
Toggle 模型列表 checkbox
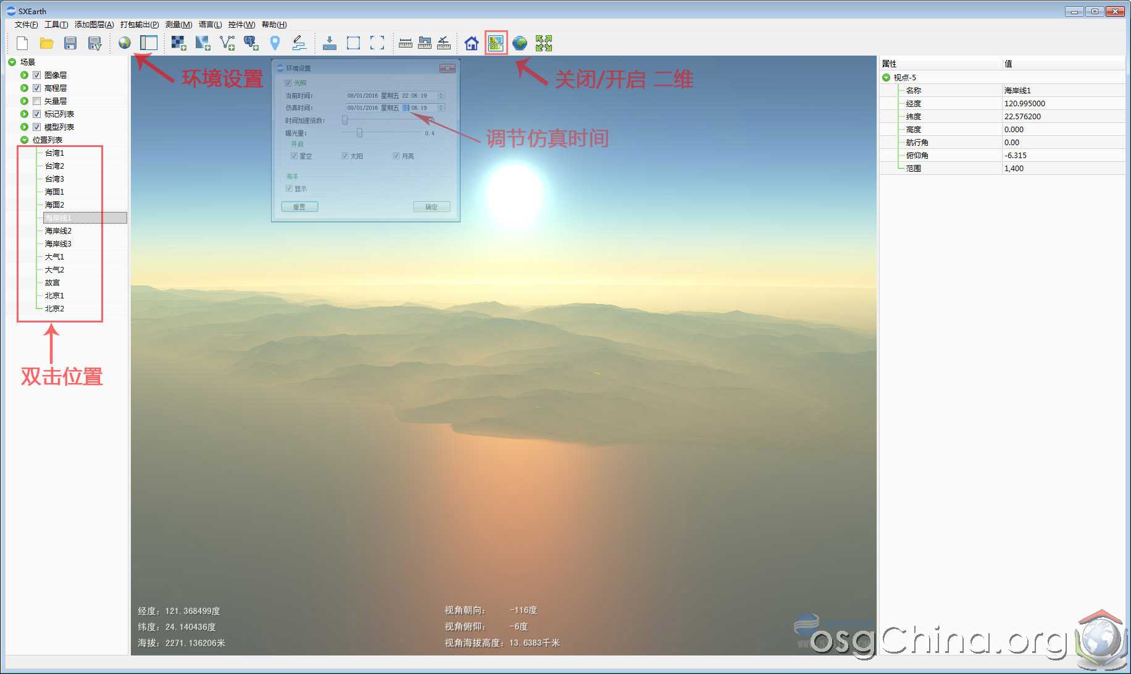[x=36, y=127]
